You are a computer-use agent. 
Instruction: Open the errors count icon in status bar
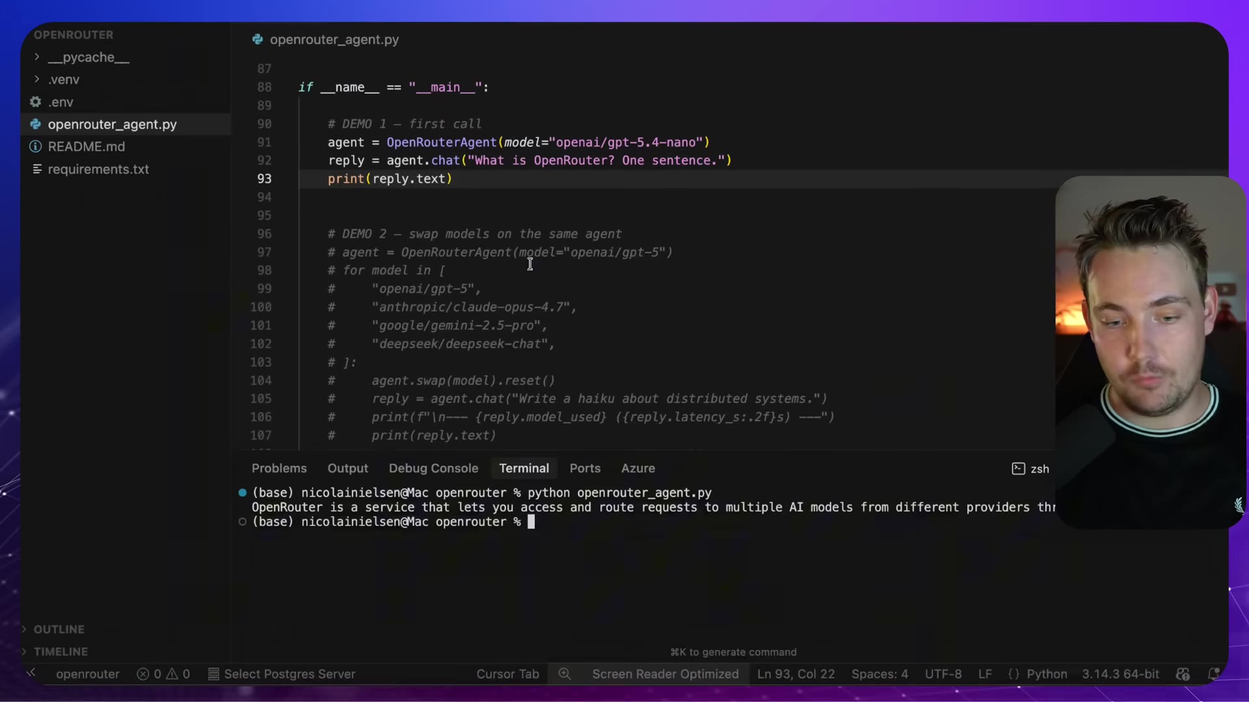[143, 674]
